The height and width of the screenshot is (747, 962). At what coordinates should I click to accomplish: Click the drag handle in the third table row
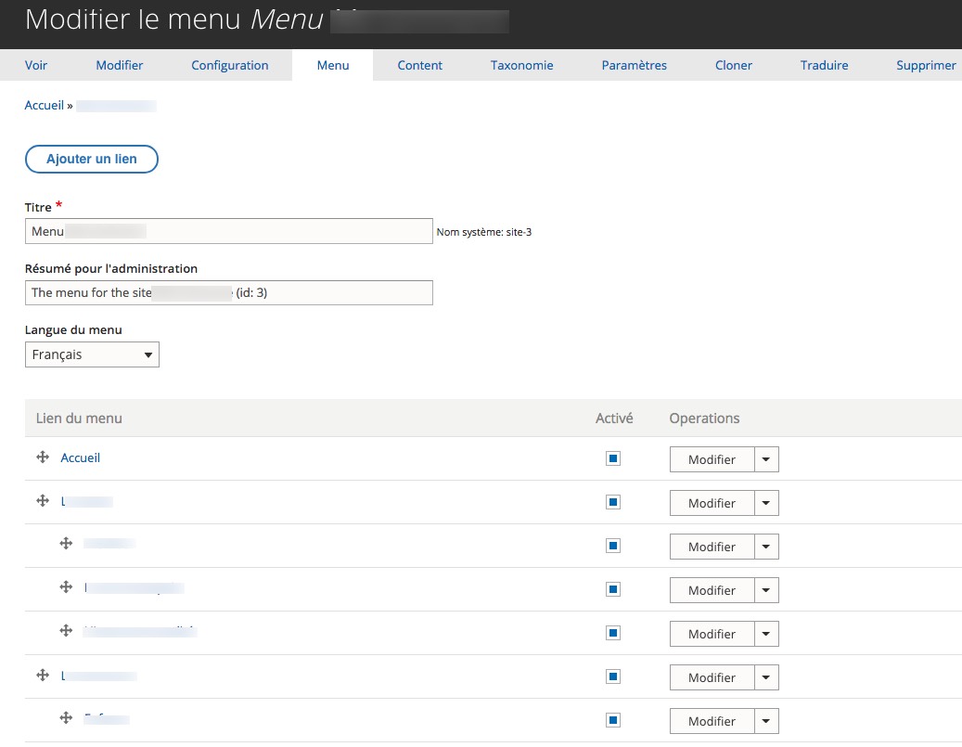tap(66, 544)
